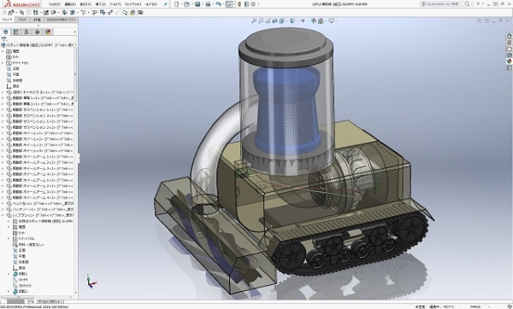Click the Edit Appearance color ball icon
This screenshot has height=309, width=513.
[x=314, y=20]
